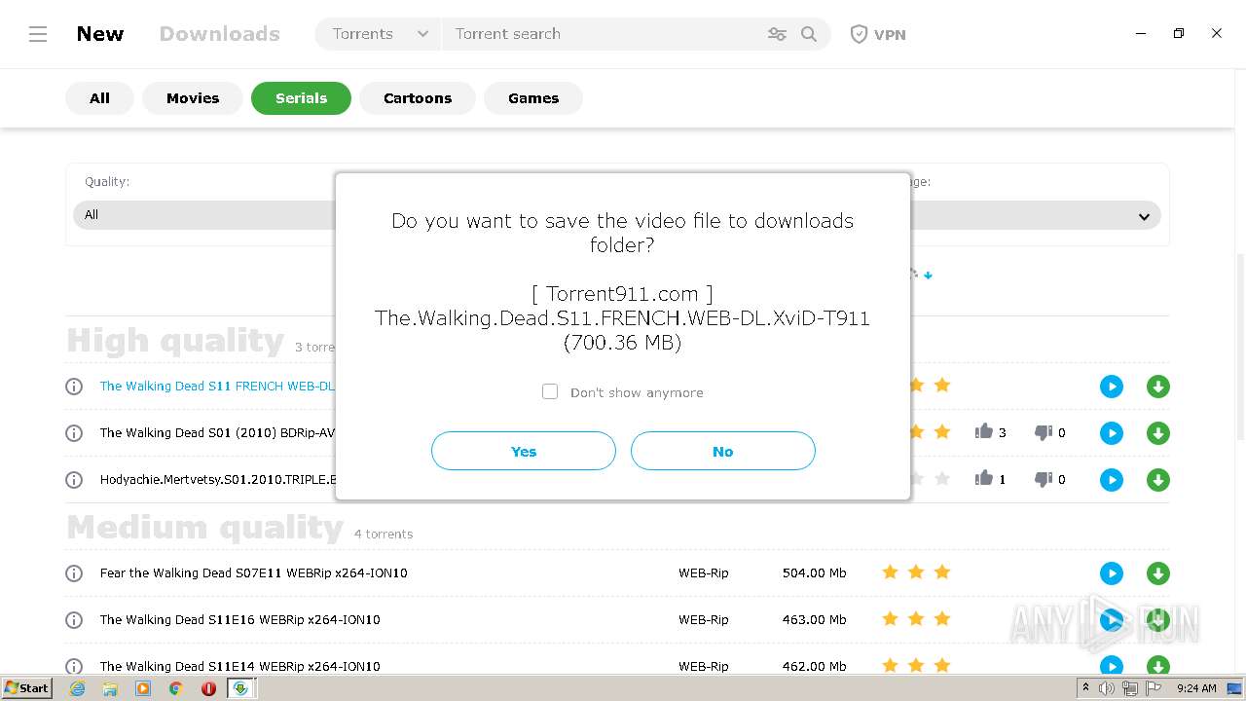Screen dimensions: 1246x701
Task: Thumbs down The Walking Dead S01 torrent
Action: pos(1044,432)
